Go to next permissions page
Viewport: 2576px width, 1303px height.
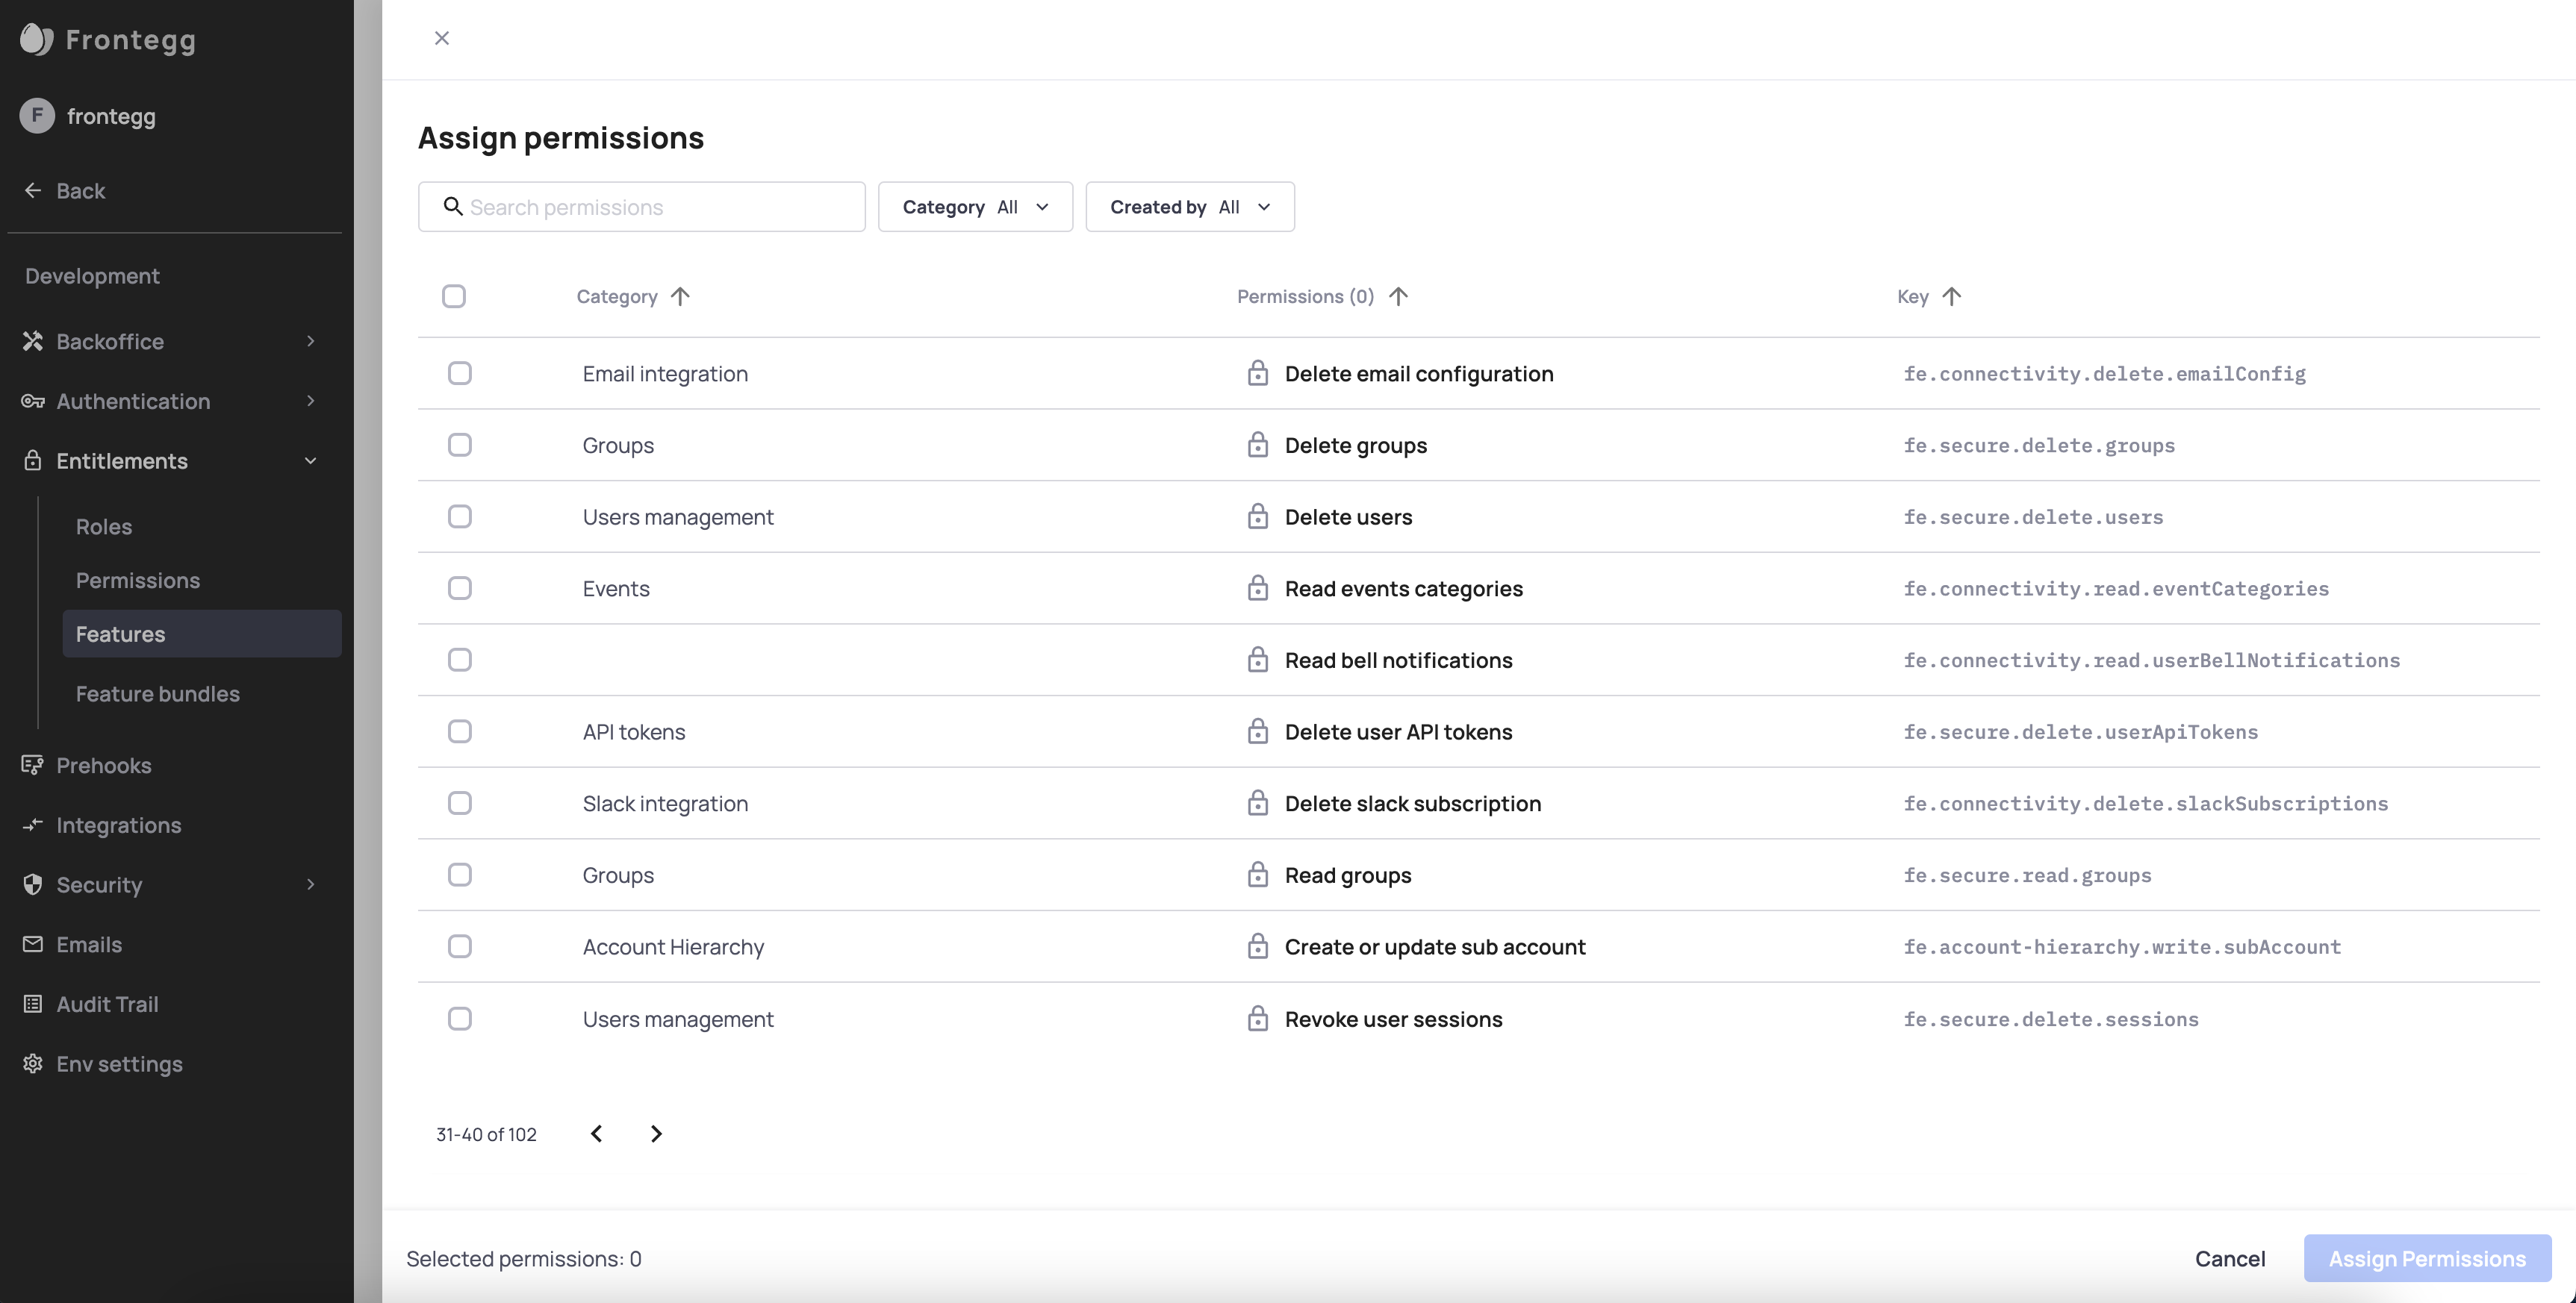click(x=656, y=1134)
